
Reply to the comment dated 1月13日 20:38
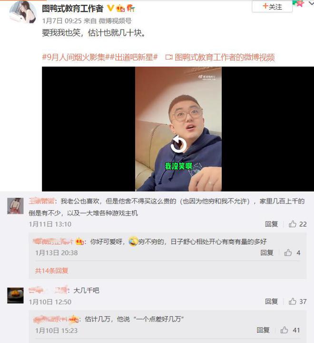266,252
